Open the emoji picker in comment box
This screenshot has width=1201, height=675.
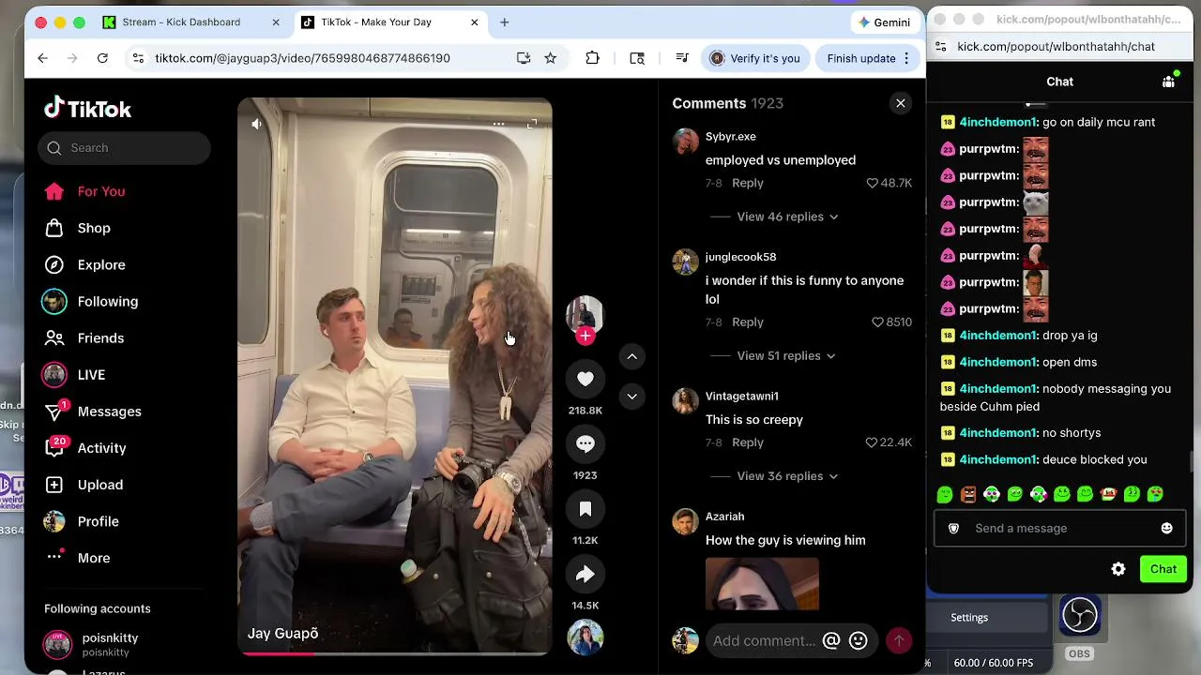click(858, 640)
